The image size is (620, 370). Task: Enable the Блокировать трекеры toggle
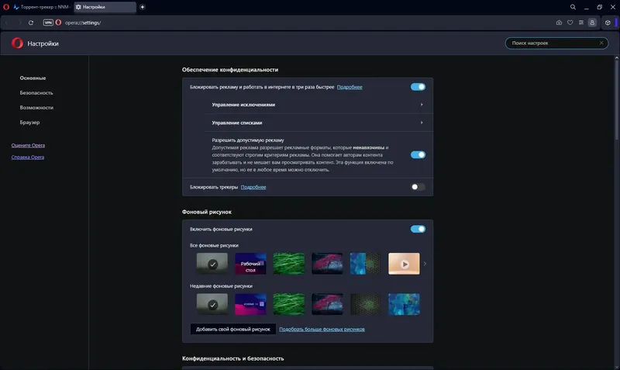[418, 187]
